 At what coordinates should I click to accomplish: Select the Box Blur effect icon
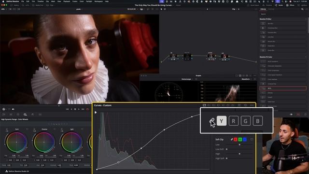(x=263, y=24)
